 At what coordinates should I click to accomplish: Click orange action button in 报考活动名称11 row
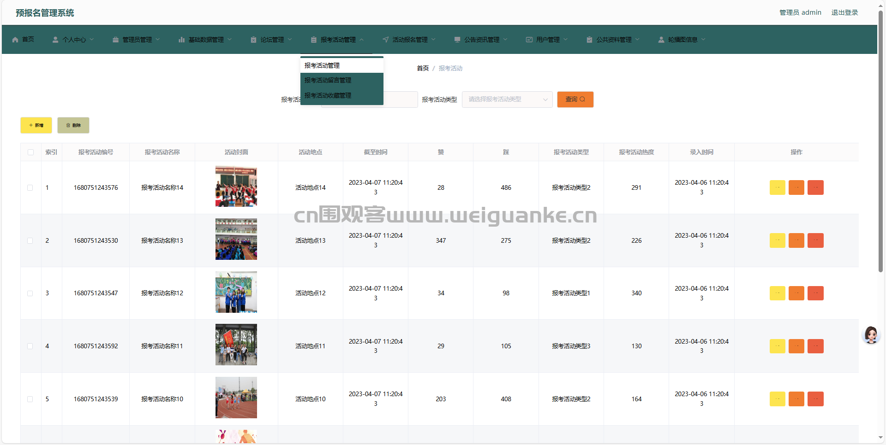coord(796,346)
